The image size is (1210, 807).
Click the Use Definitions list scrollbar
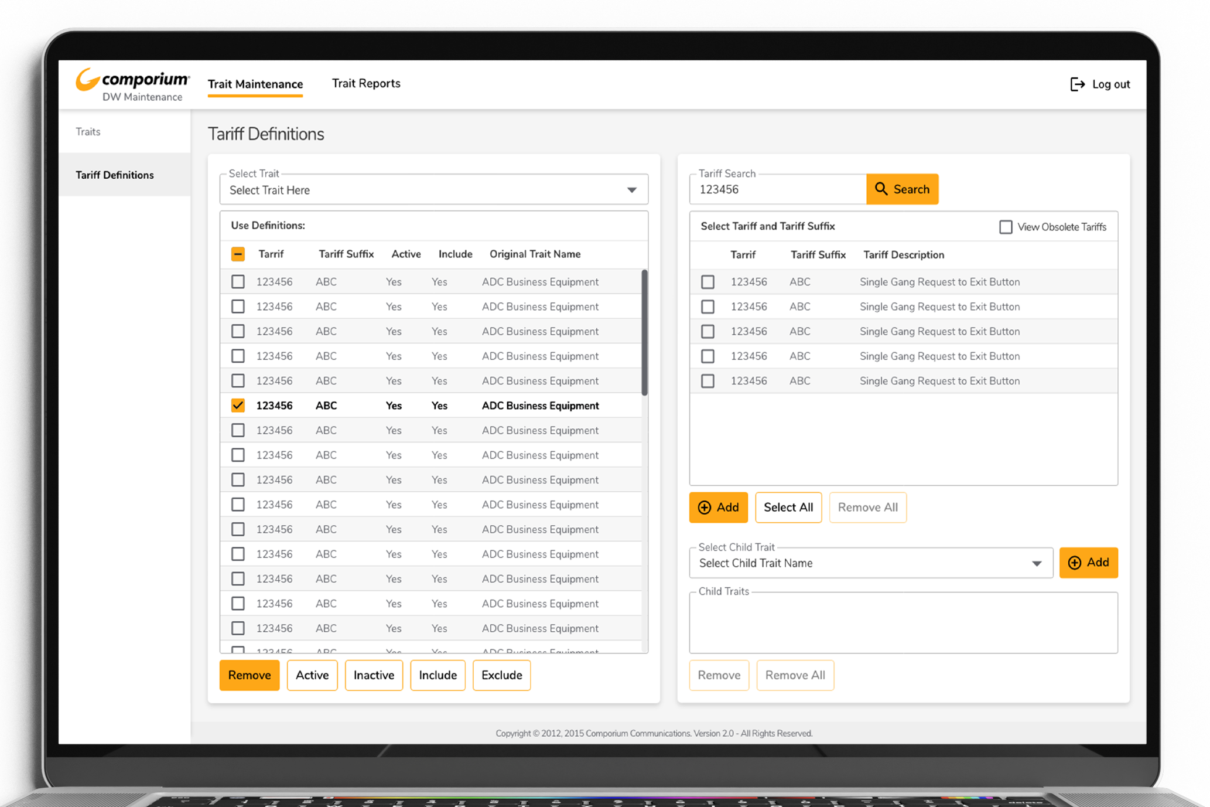[644, 332]
